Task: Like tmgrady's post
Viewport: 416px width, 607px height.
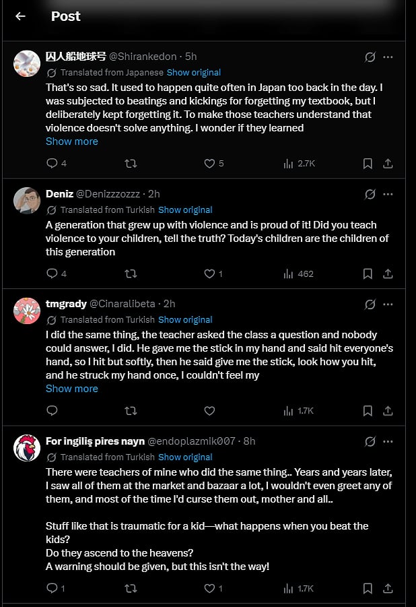Action: pos(209,410)
